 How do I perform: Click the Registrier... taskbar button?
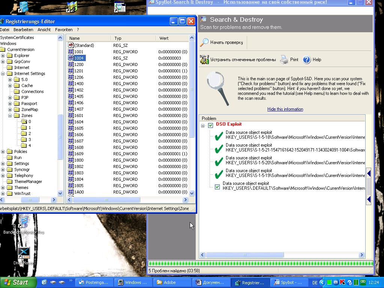coord(250,282)
